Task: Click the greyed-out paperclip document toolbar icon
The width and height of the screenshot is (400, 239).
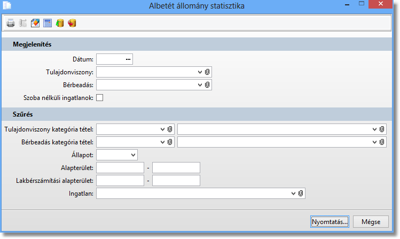Action: click(23, 23)
